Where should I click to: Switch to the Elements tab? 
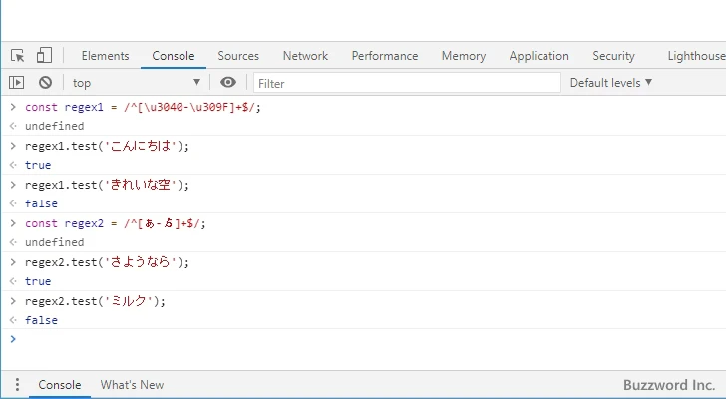coord(105,56)
